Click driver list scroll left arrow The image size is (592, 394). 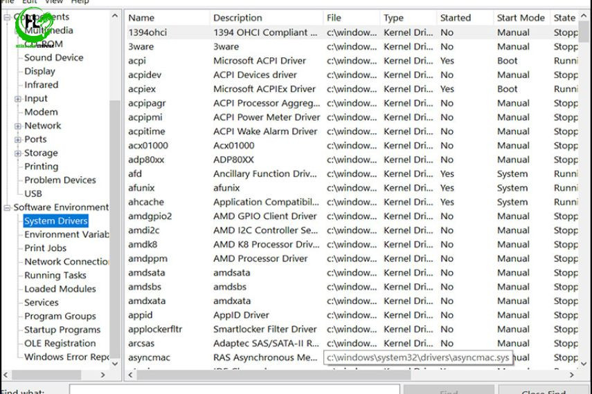click(x=131, y=375)
